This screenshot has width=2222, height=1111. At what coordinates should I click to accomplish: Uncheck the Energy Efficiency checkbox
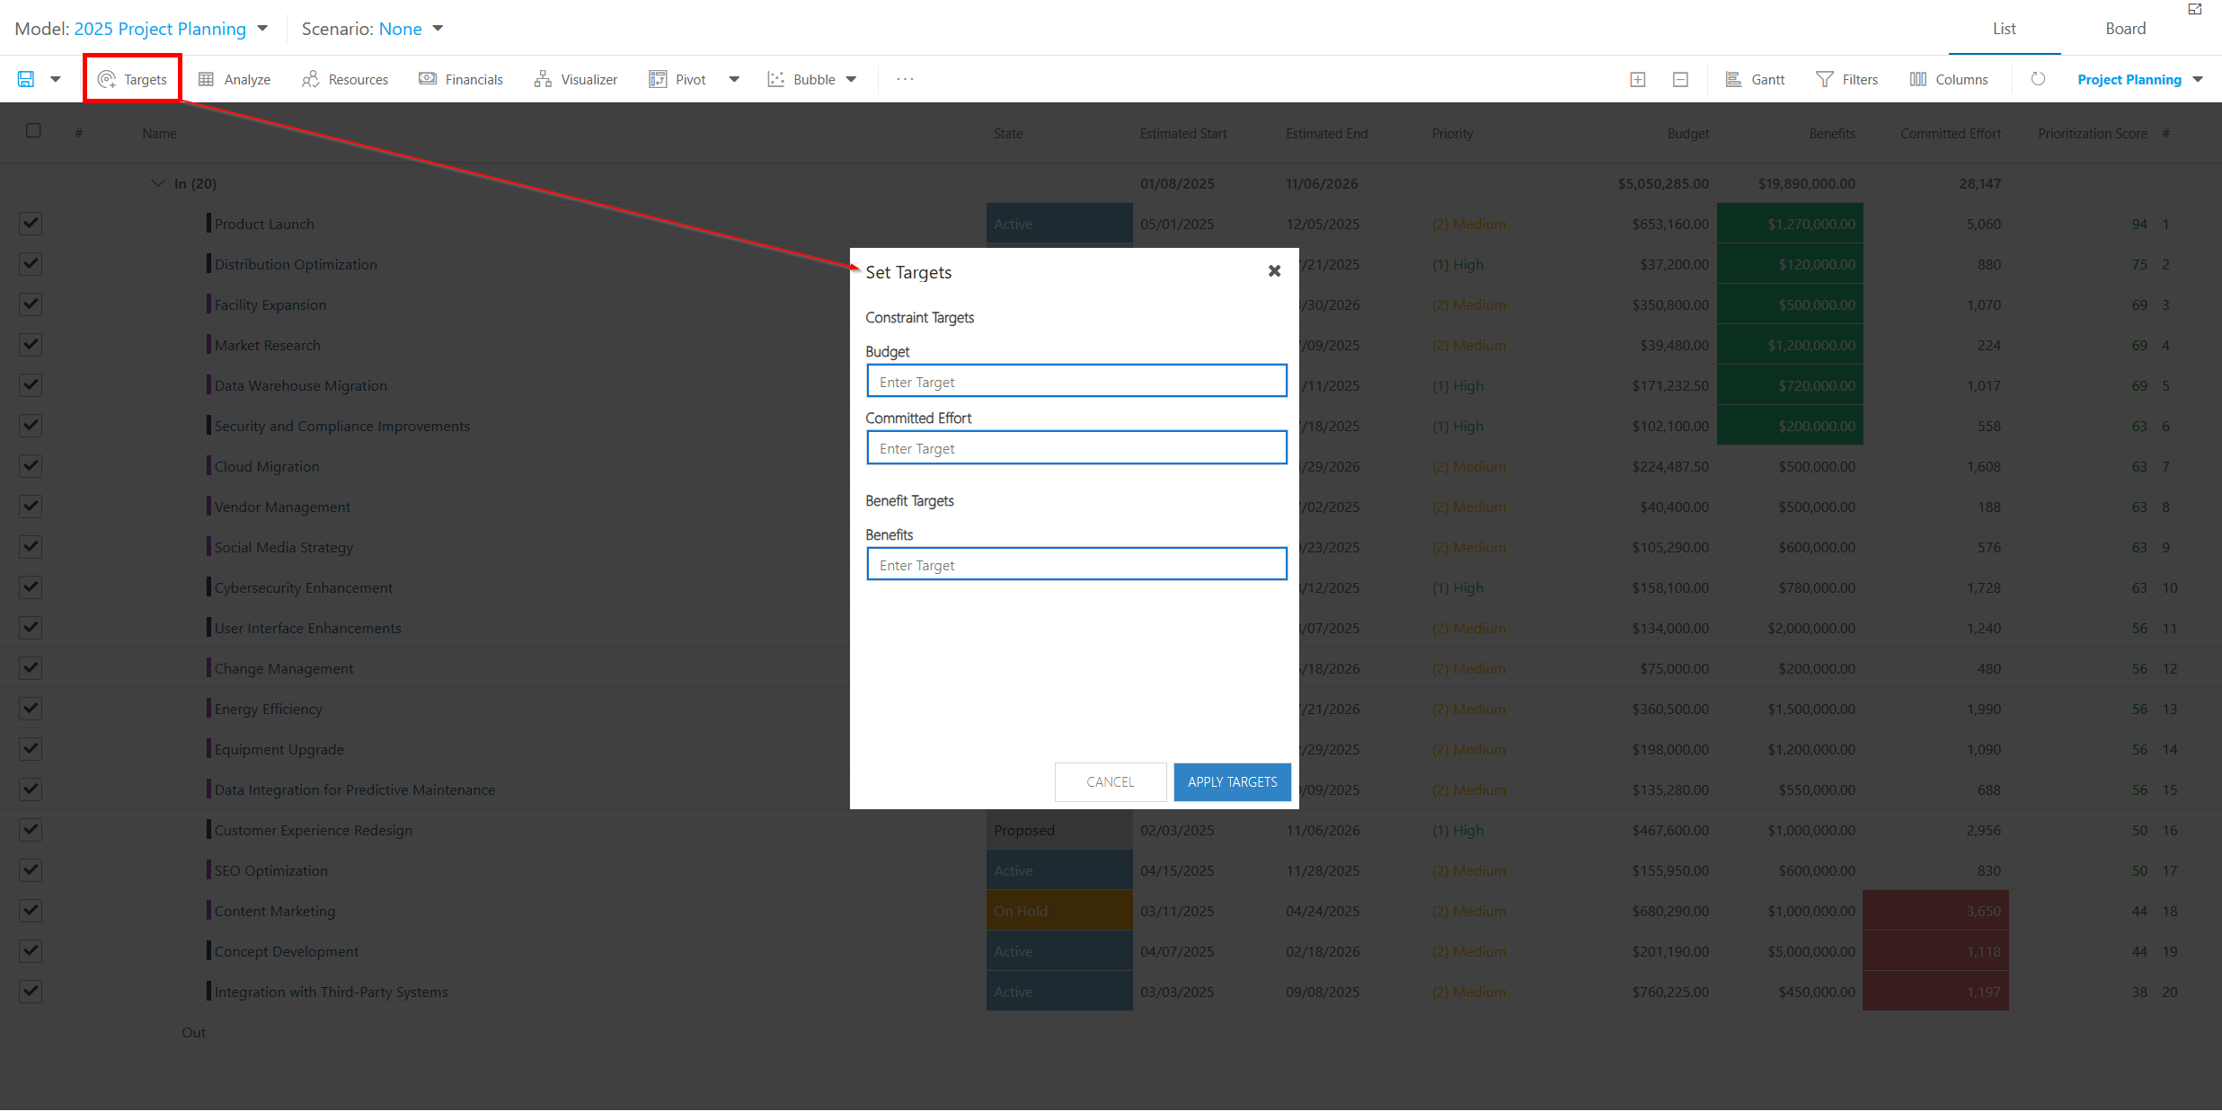pyautogui.click(x=31, y=709)
